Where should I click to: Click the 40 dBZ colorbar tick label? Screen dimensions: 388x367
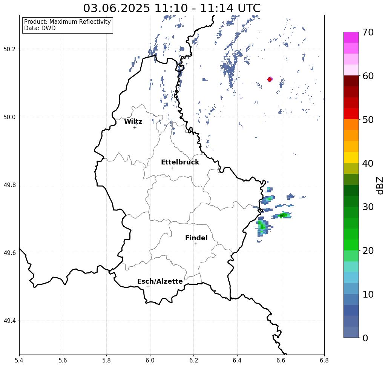click(368, 163)
